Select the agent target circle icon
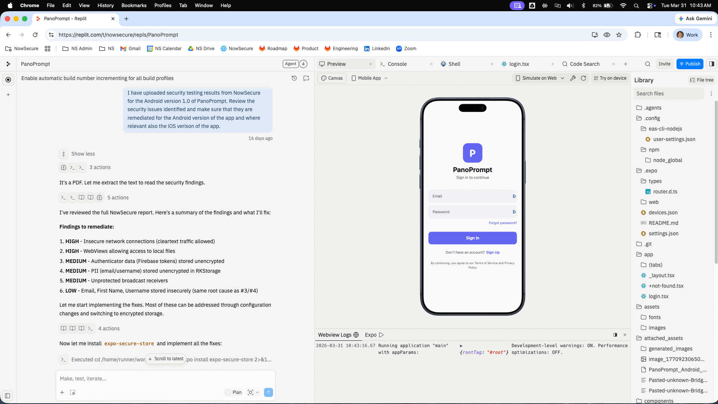 point(8,80)
